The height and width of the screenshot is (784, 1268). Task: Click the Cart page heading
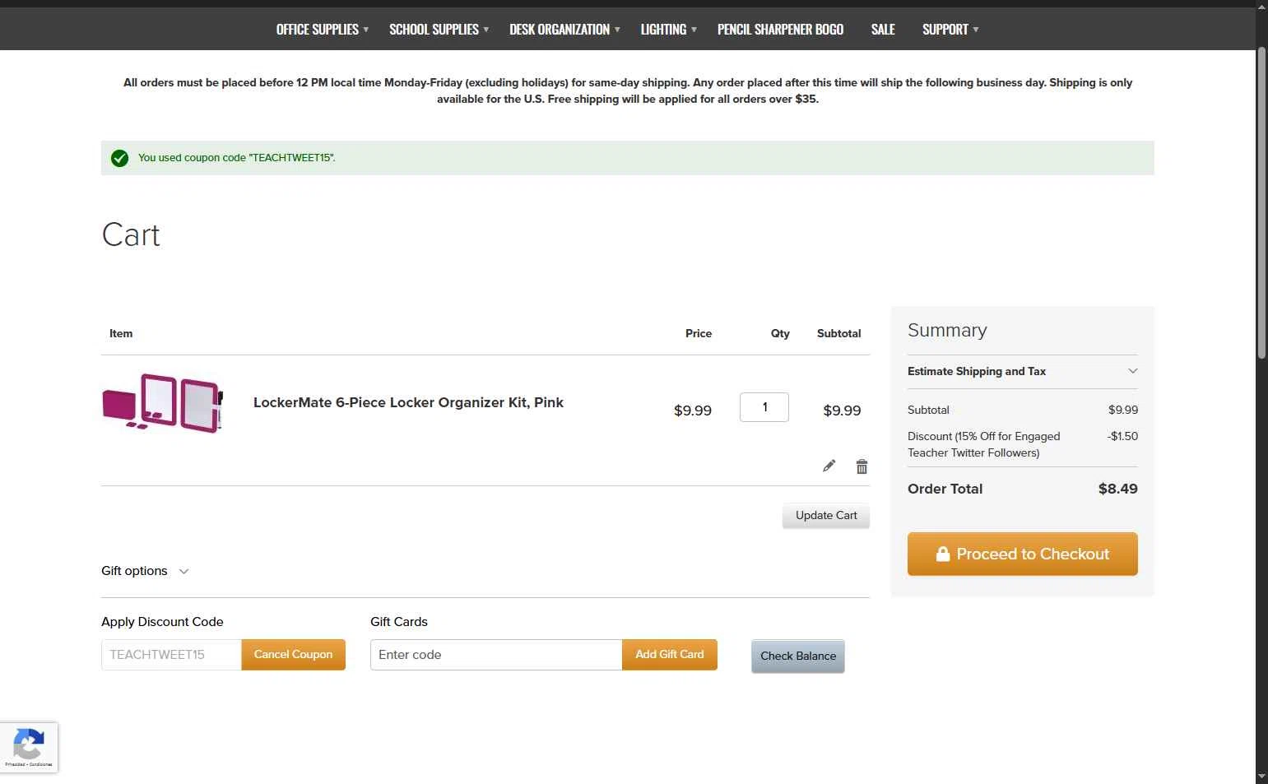pos(131,235)
